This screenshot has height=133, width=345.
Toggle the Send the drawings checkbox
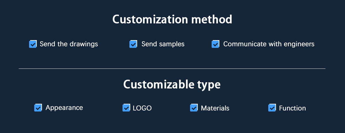click(x=33, y=44)
